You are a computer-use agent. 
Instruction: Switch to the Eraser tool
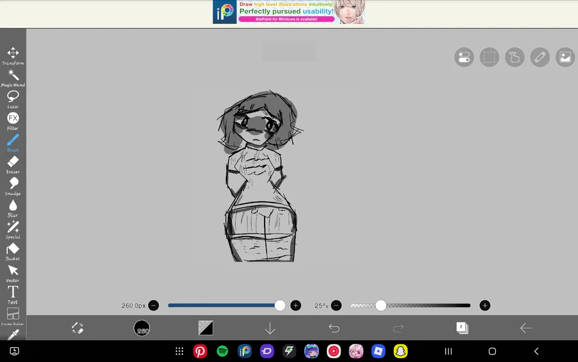tap(13, 165)
